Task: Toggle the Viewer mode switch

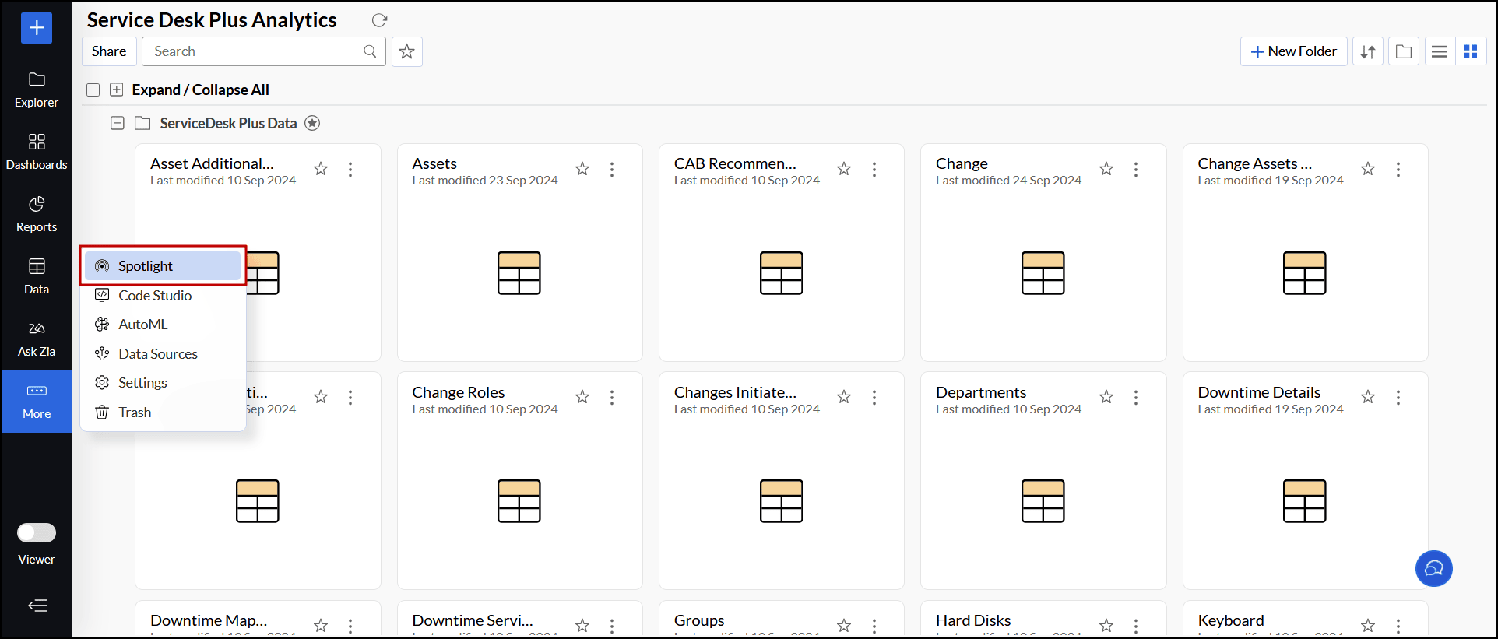Action: tap(37, 532)
